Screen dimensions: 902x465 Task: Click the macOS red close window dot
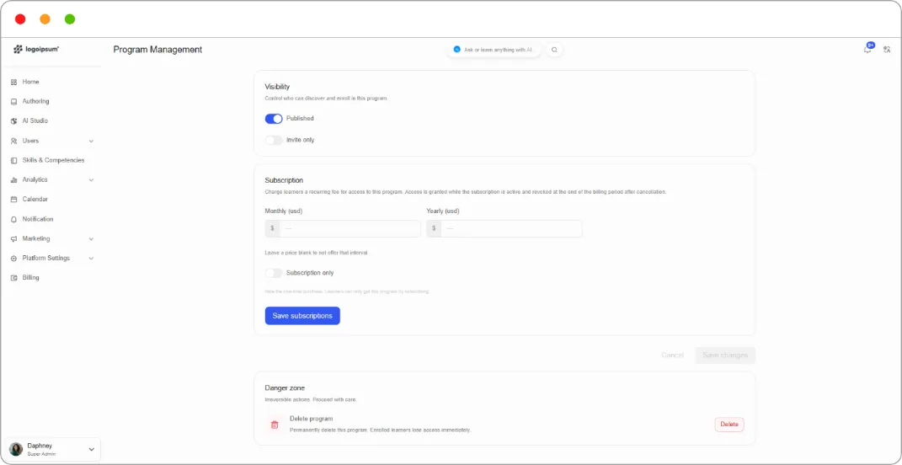click(20, 19)
